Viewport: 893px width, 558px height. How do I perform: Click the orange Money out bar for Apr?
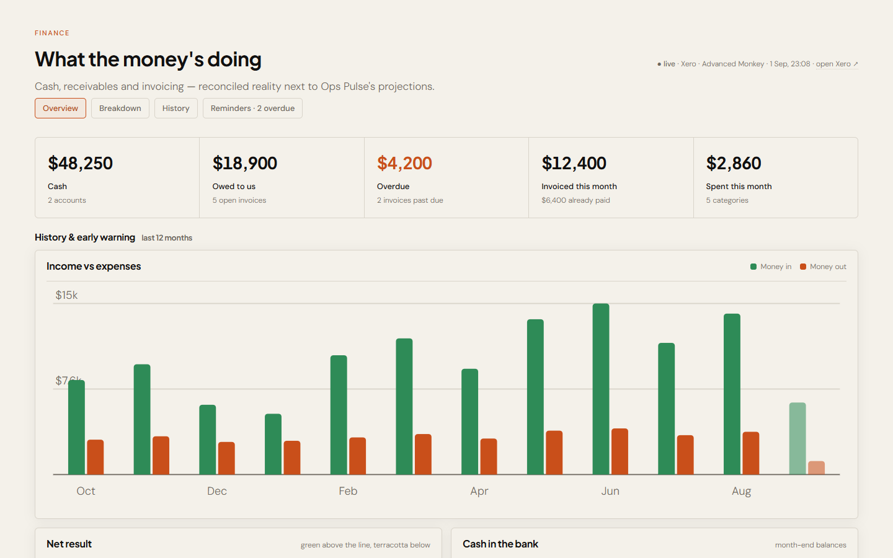[489, 456]
